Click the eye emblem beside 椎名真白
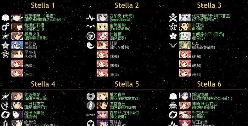 91,96
